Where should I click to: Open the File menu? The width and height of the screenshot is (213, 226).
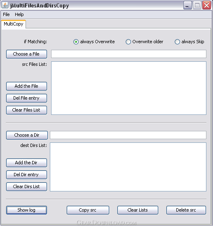click(x=6, y=14)
